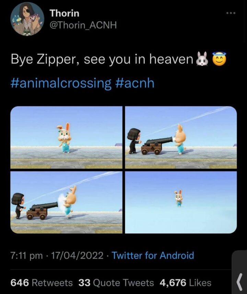247x294 pixels.
Task: View the 4,676 Likes list
Action: pos(186,283)
